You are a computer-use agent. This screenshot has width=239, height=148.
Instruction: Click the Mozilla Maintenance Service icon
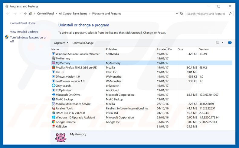coord(53,103)
